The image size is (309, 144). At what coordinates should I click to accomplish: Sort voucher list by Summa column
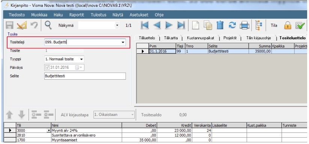click(x=260, y=46)
